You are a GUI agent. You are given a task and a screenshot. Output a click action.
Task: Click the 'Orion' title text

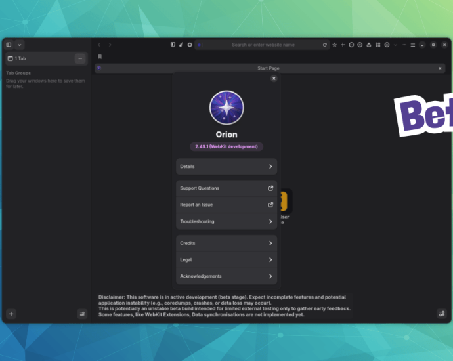[226, 135]
